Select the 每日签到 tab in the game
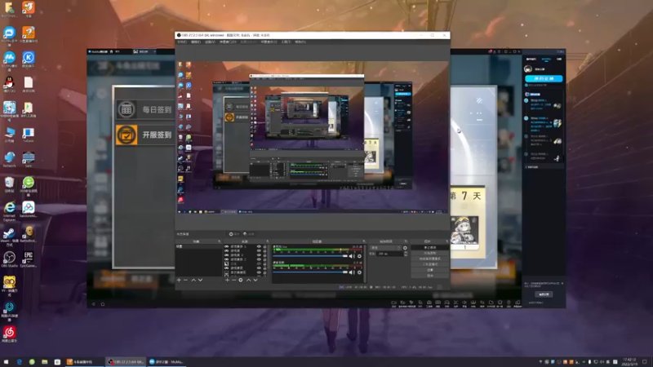The height and width of the screenshot is (367, 653). point(144,109)
